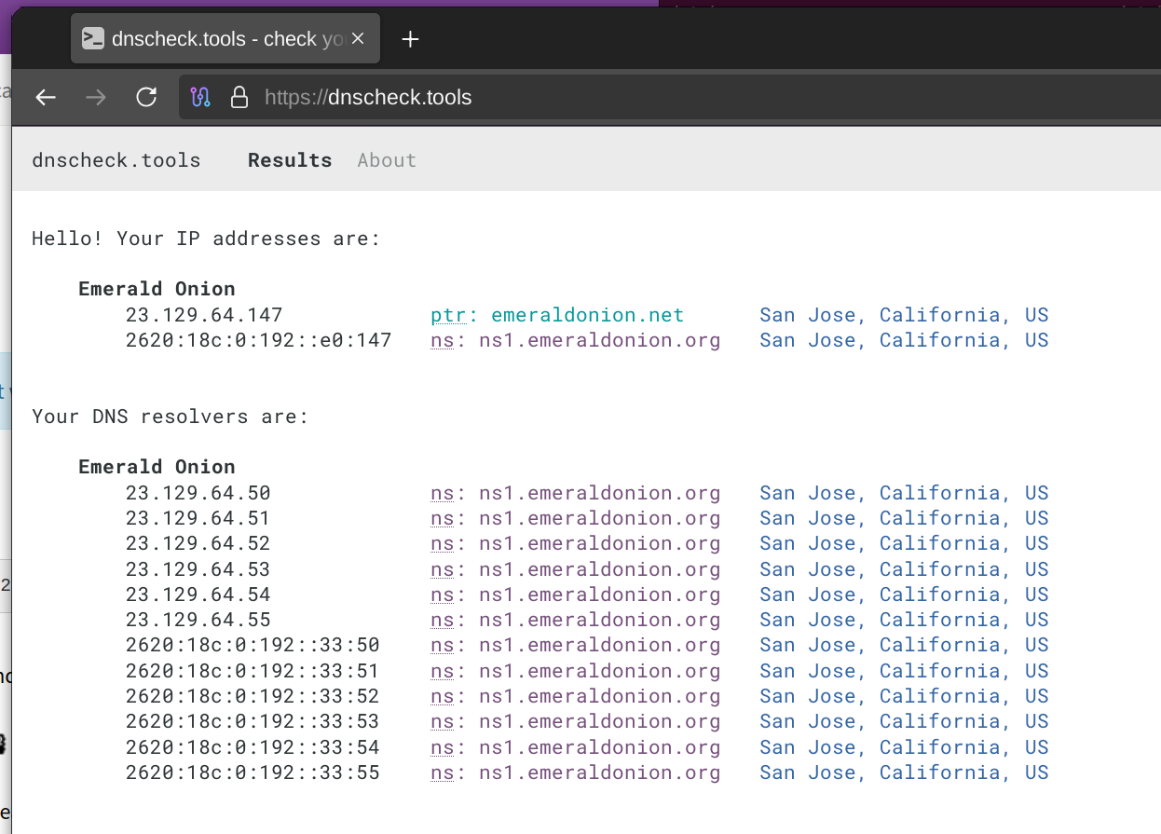Click IP address 23.129.64.147
The height and width of the screenshot is (834, 1161).
click(x=204, y=315)
